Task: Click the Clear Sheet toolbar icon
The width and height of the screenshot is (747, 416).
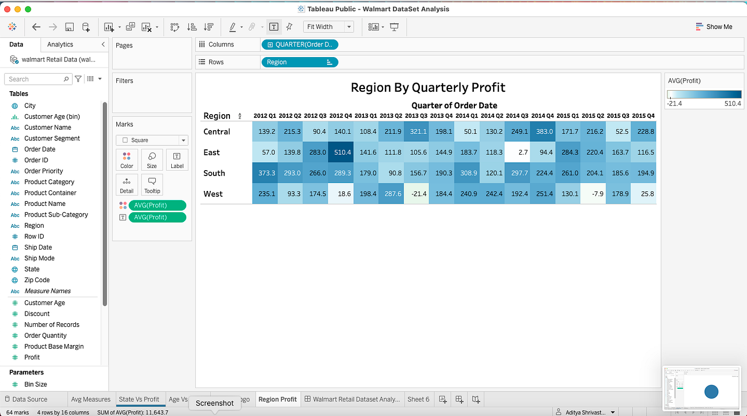Action: click(x=146, y=27)
